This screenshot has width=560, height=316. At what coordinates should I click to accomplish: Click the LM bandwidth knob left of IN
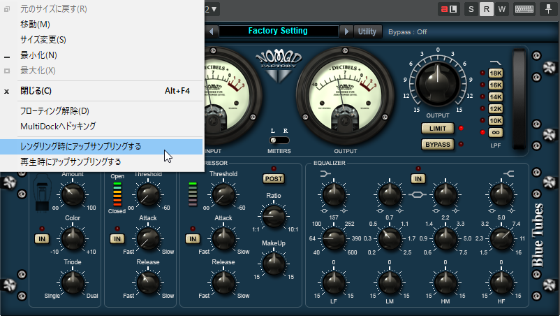[x=390, y=194]
